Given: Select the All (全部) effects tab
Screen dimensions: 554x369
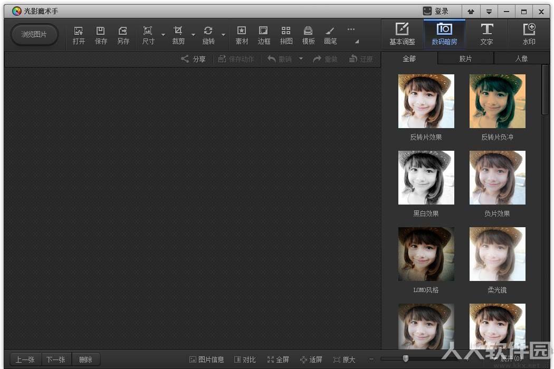Looking at the screenshot, I should pos(409,59).
